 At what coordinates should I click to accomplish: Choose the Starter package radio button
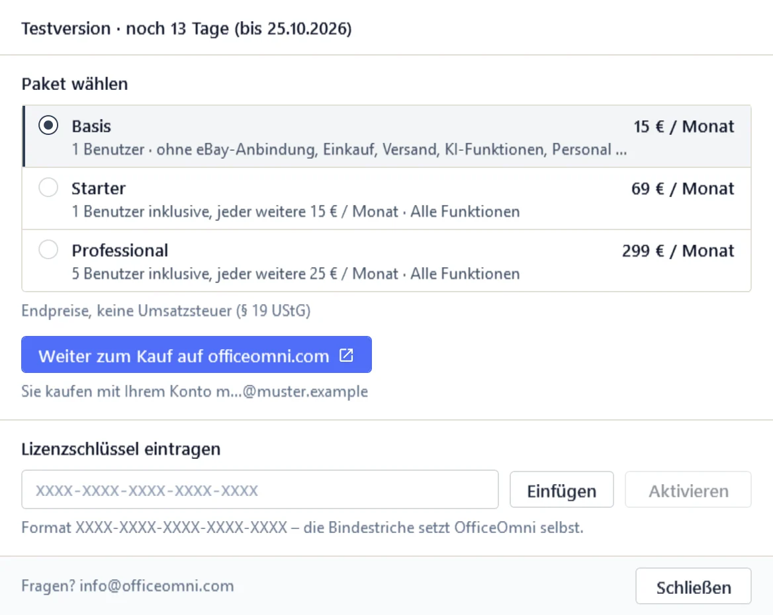point(48,187)
